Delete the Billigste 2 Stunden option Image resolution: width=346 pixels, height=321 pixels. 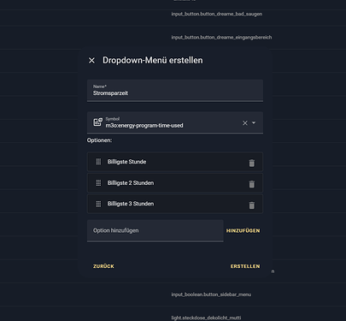[x=252, y=184]
